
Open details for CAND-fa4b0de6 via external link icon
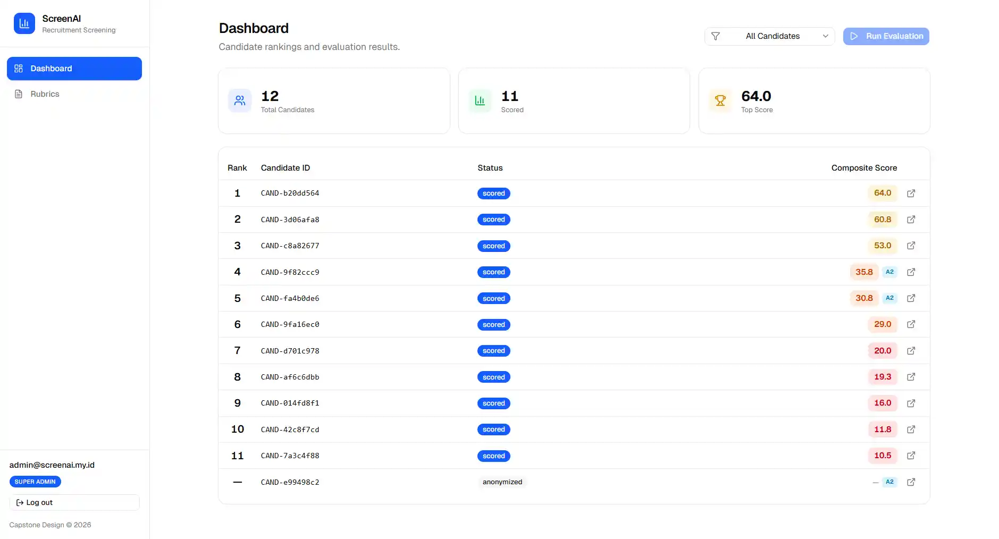pyautogui.click(x=911, y=298)
